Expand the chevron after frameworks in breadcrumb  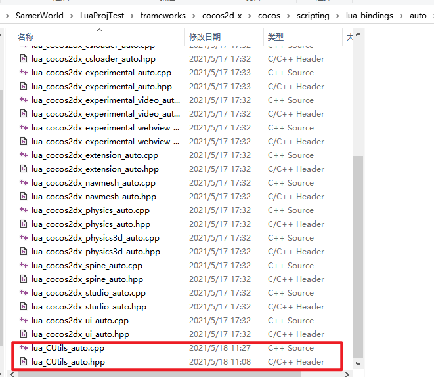(x=194, y=15)
